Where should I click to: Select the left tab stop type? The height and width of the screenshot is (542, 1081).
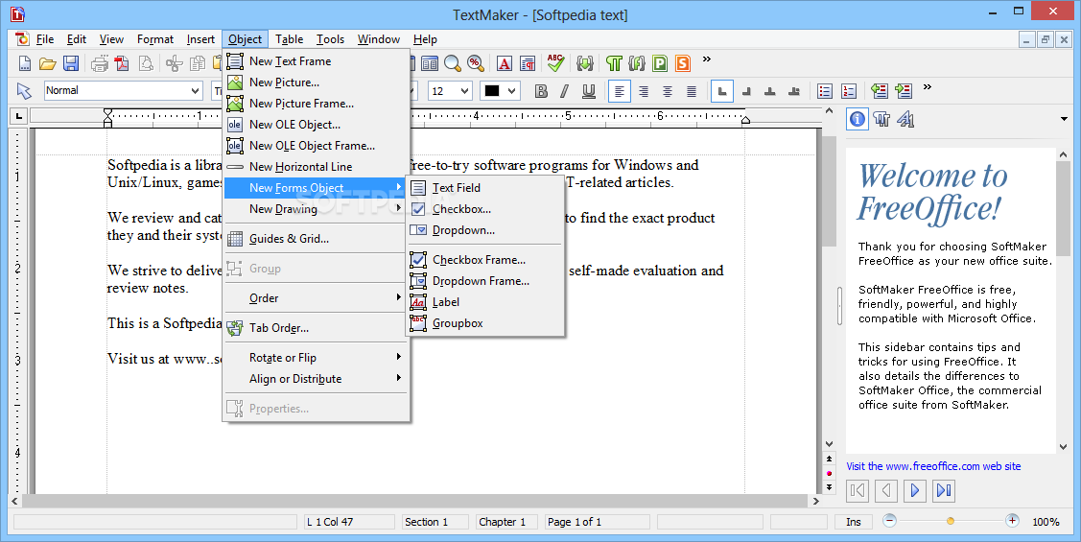click(x=722, y=91)
